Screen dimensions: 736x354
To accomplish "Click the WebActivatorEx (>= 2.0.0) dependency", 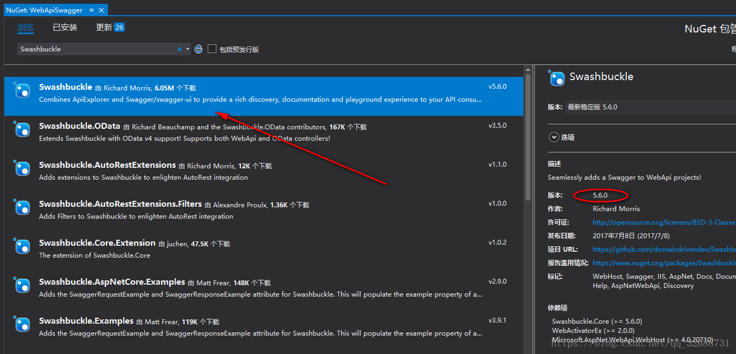I will (593, 331).
